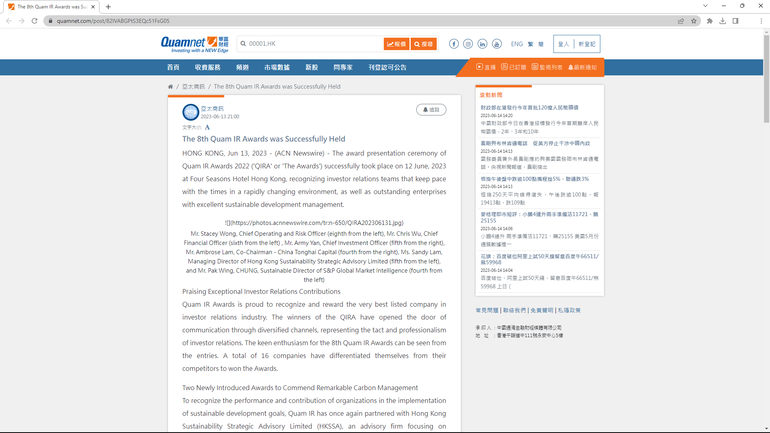770x433 pixels.
Task: Switch language to ENG
Action: 517,44
